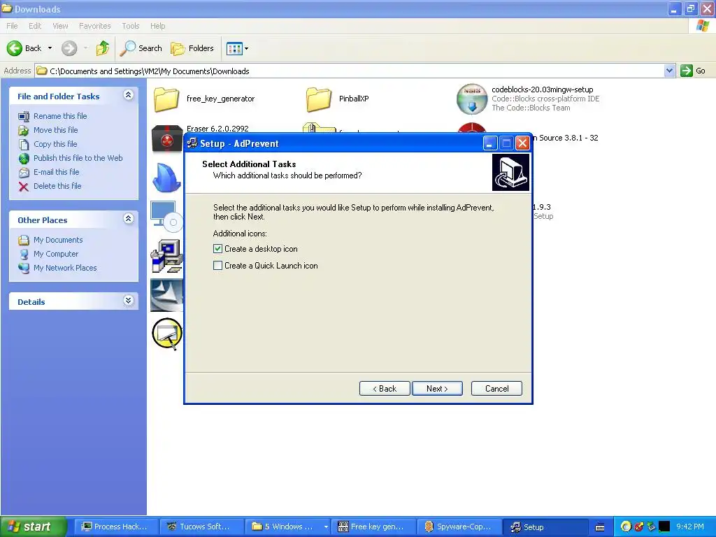Image resolution: width=716 pixels, height=537 pixels.
Task: Click the keyboard icon on the taskbar
Action: (601, 527)
